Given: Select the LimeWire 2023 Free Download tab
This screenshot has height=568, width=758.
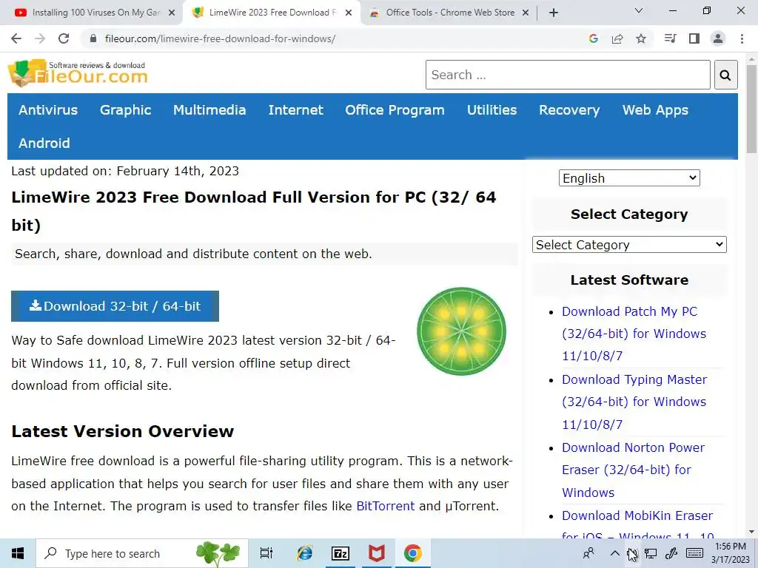Looking at the screenshot, I should [272, 13].
